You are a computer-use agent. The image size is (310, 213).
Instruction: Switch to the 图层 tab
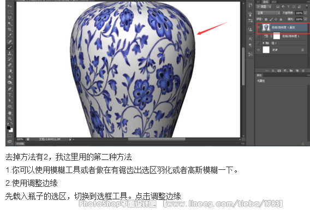coord(266,2)
